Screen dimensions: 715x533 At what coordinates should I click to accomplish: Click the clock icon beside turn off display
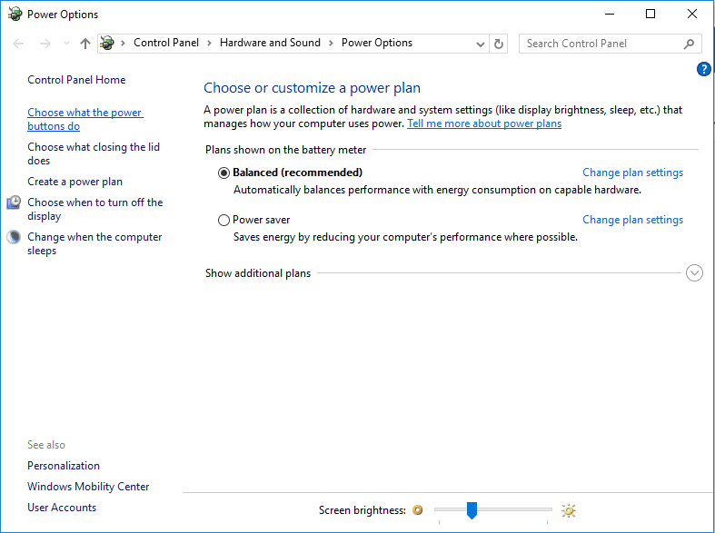tap(14, 202)
